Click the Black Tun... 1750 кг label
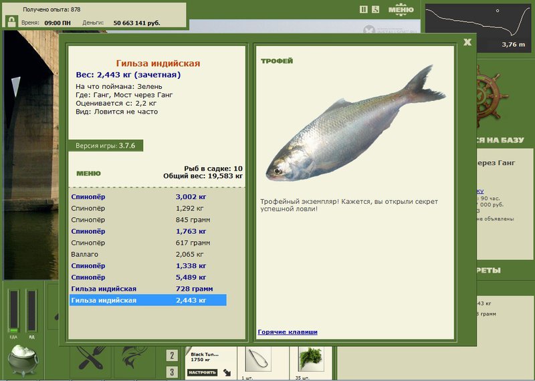535x381 pixels. 205,357
